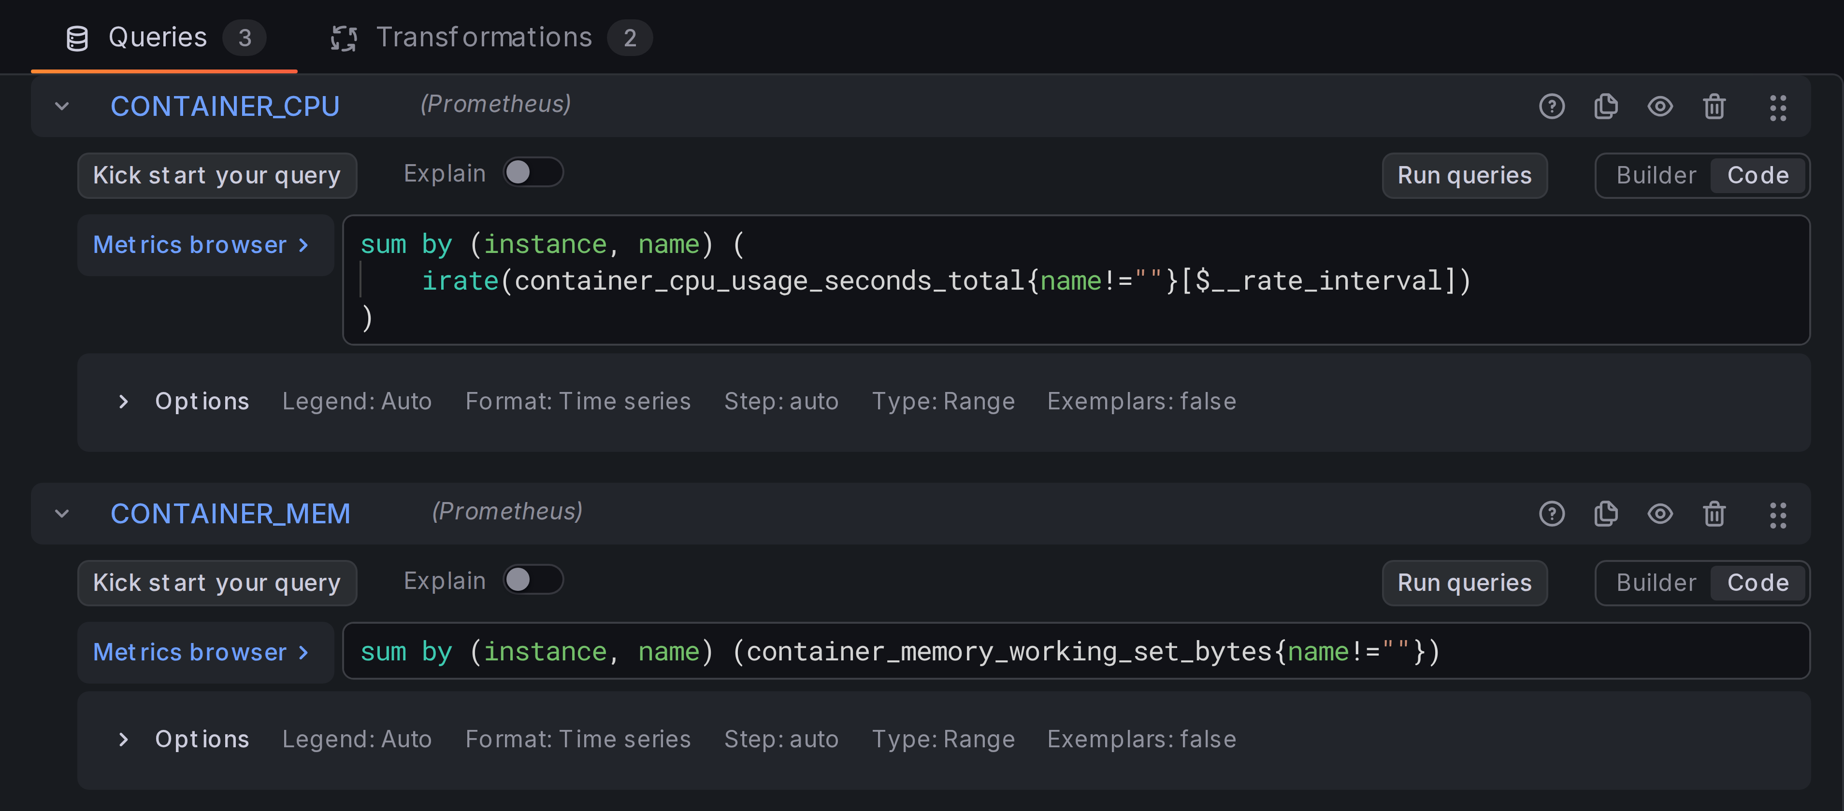Screen dimensions: 1844x811
Task: Click the Transformations icon
Action: click(344, 38)
